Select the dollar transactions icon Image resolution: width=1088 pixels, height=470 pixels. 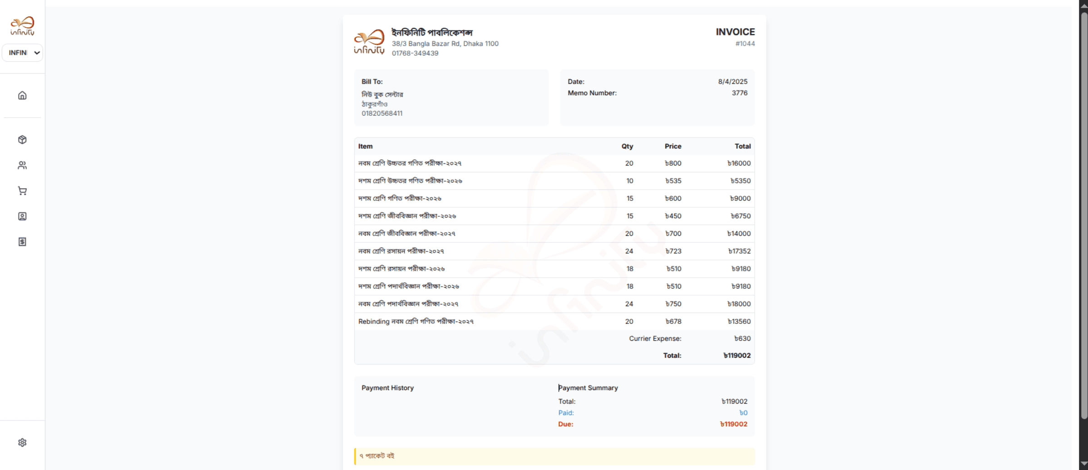coord(22,242)
